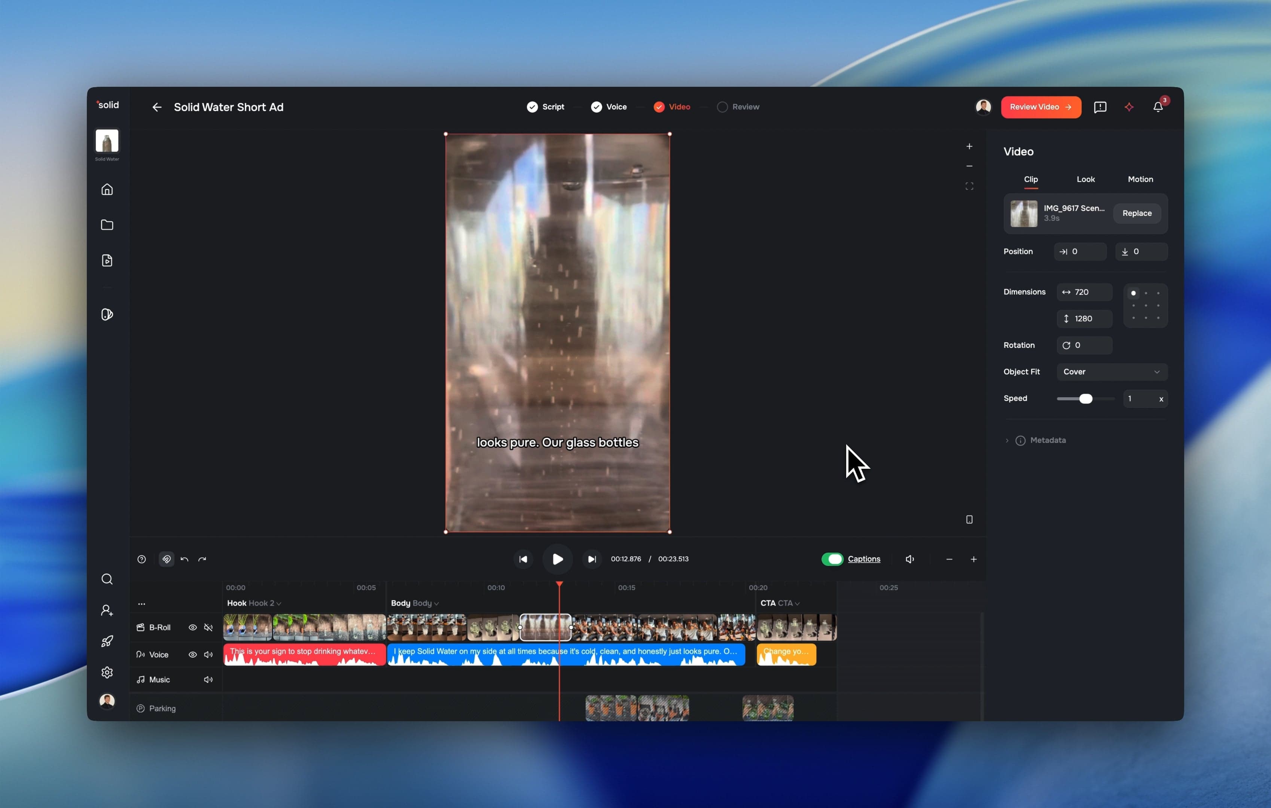Click the device preview icon under canvas

tap(969, 520)
